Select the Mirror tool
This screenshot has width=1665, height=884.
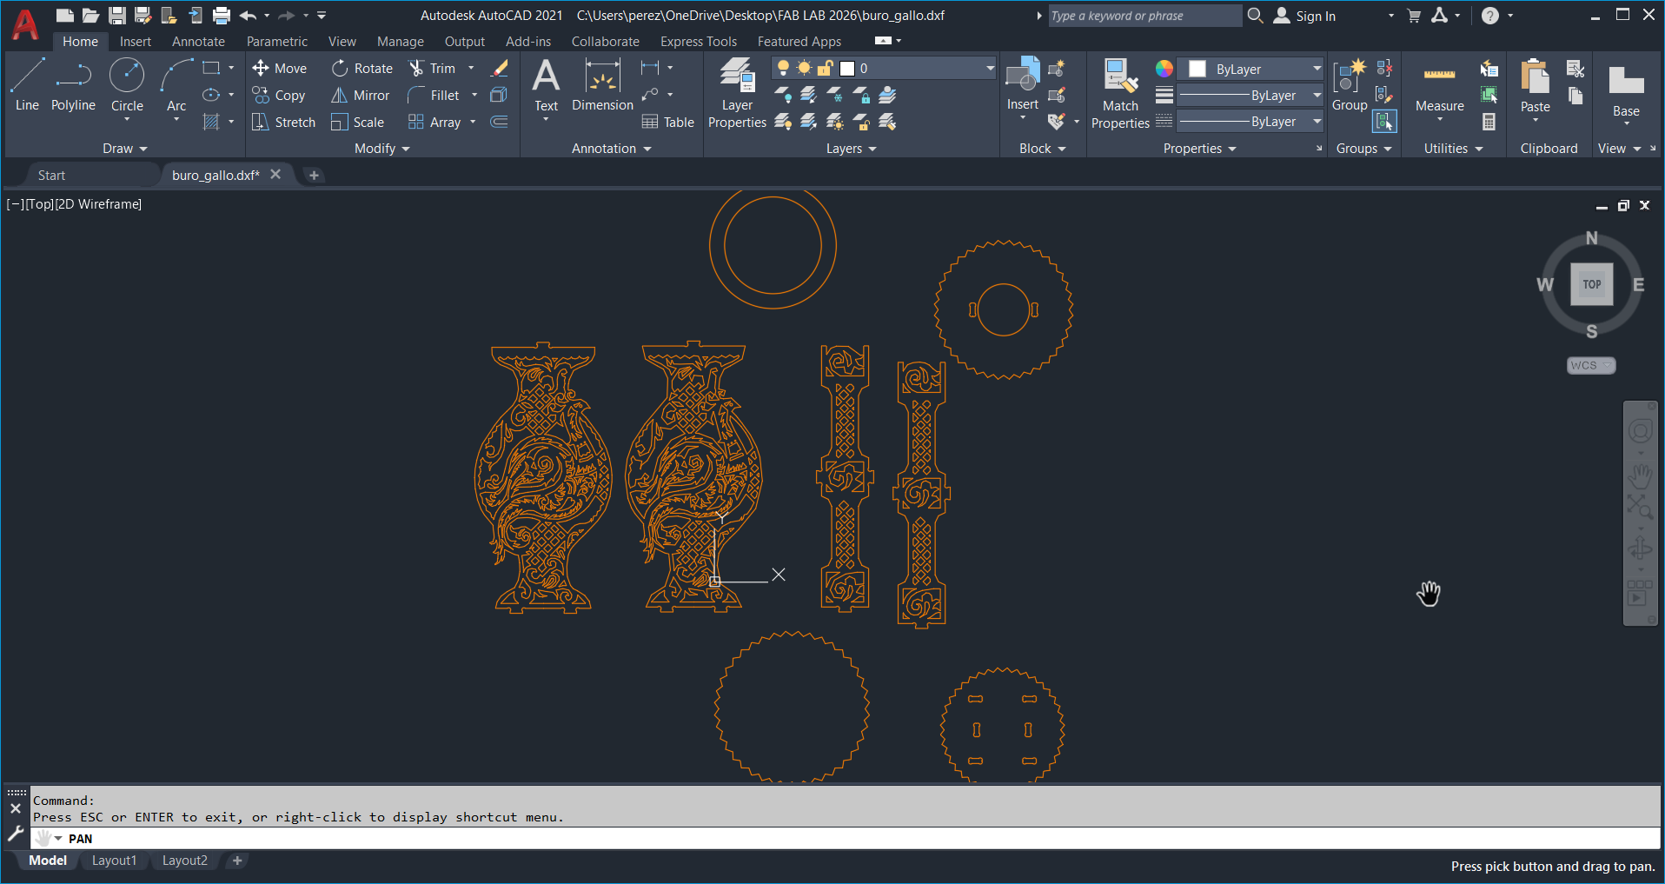(360, 96)
